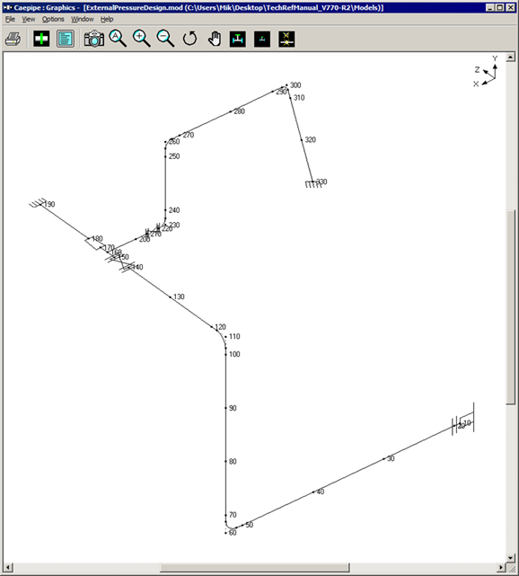Click the vertical scrollbar up arrow
The image size is (519, 576).
[x=511, y=58]
